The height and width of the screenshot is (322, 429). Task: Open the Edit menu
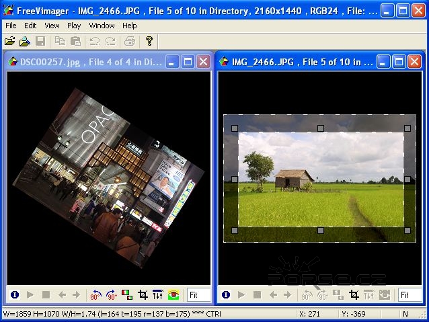[x=30, y=26]
